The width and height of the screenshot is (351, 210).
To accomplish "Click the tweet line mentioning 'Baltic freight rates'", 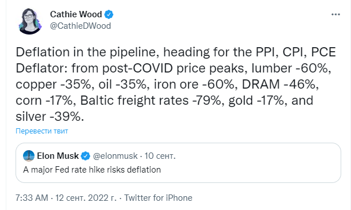I will 165,101.
